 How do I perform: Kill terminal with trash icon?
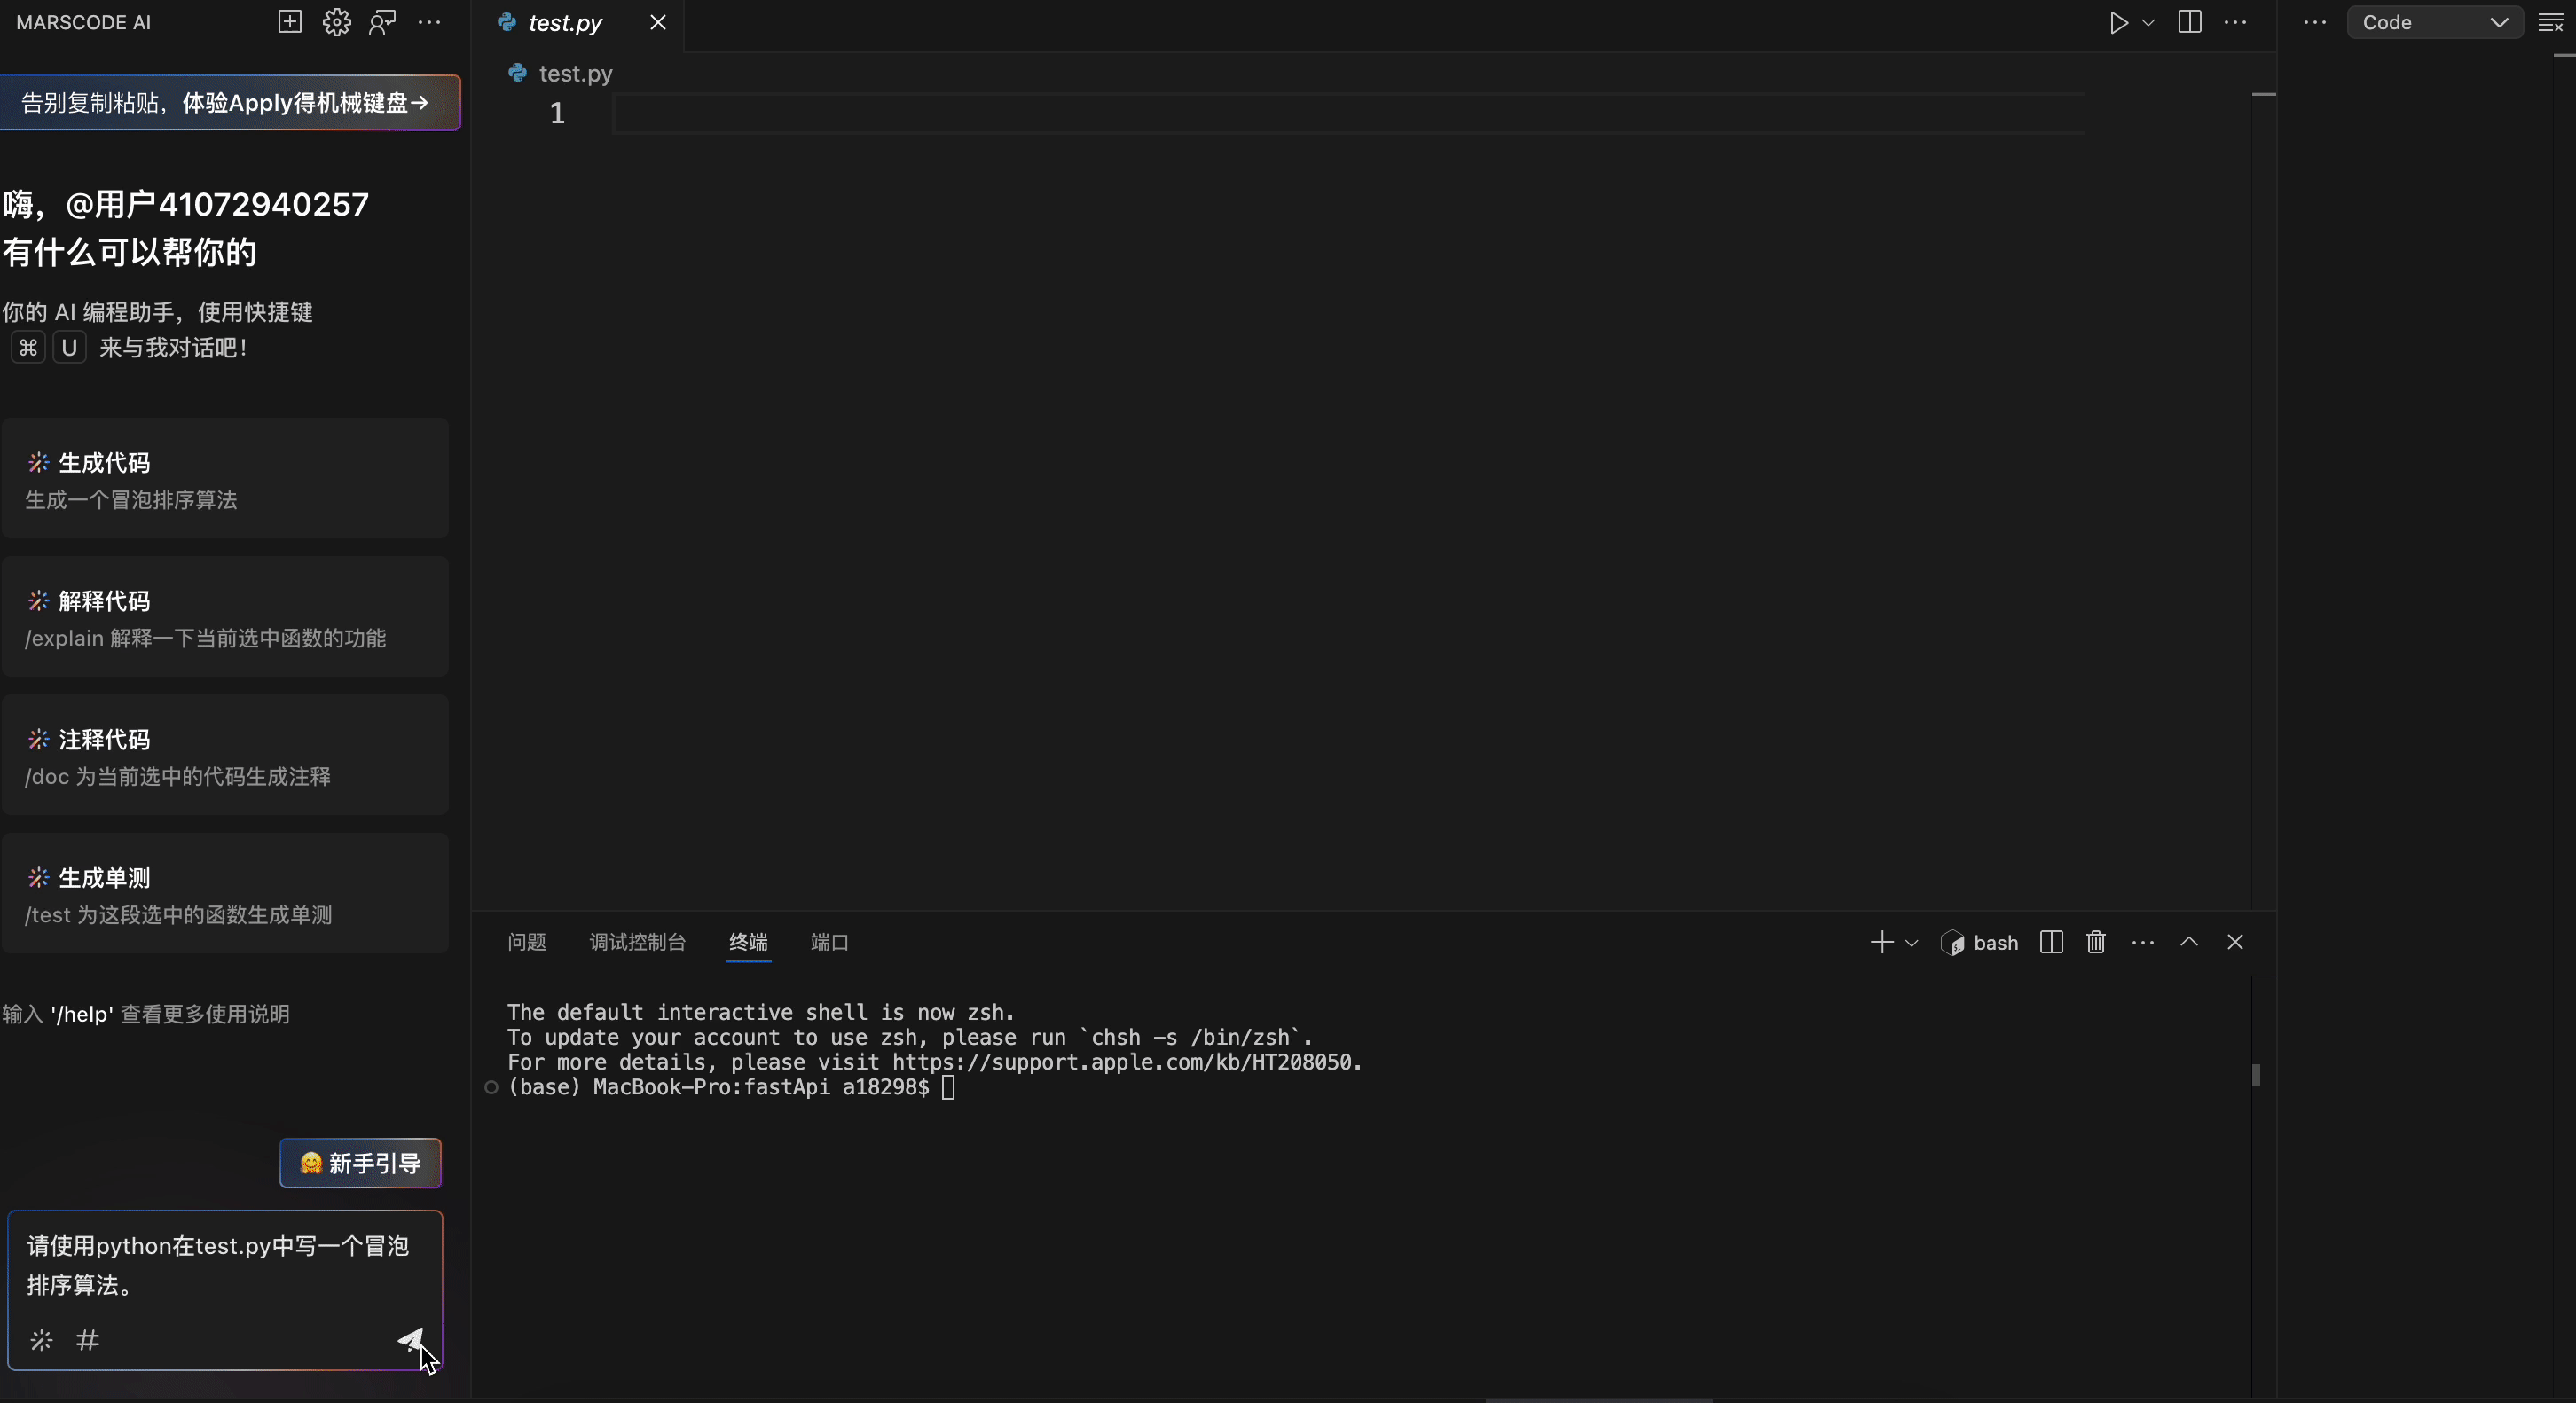click(2096, 942)
